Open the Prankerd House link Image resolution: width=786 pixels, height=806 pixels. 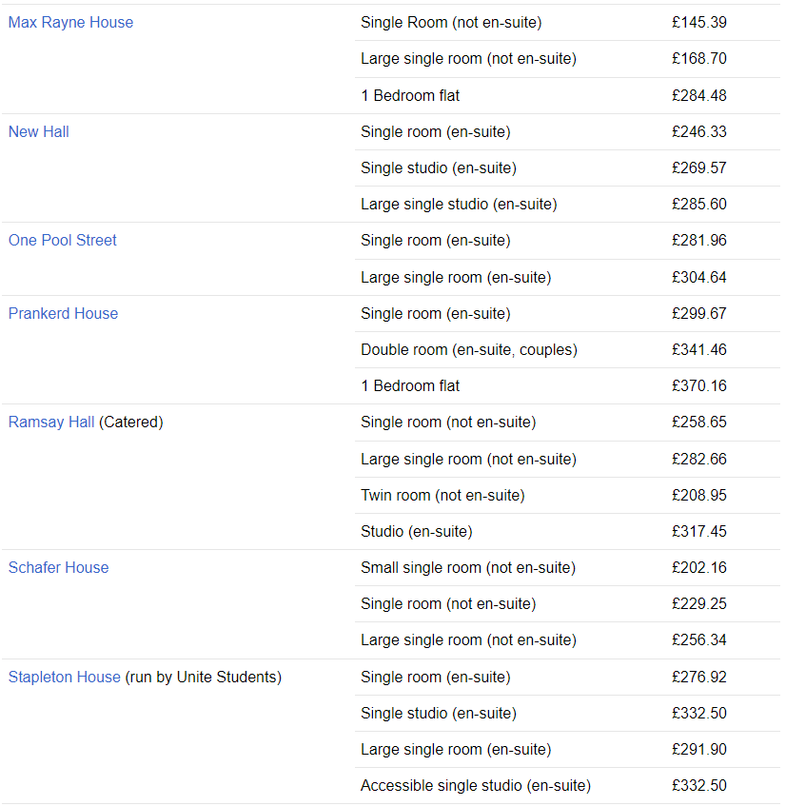tap(63, 314)
